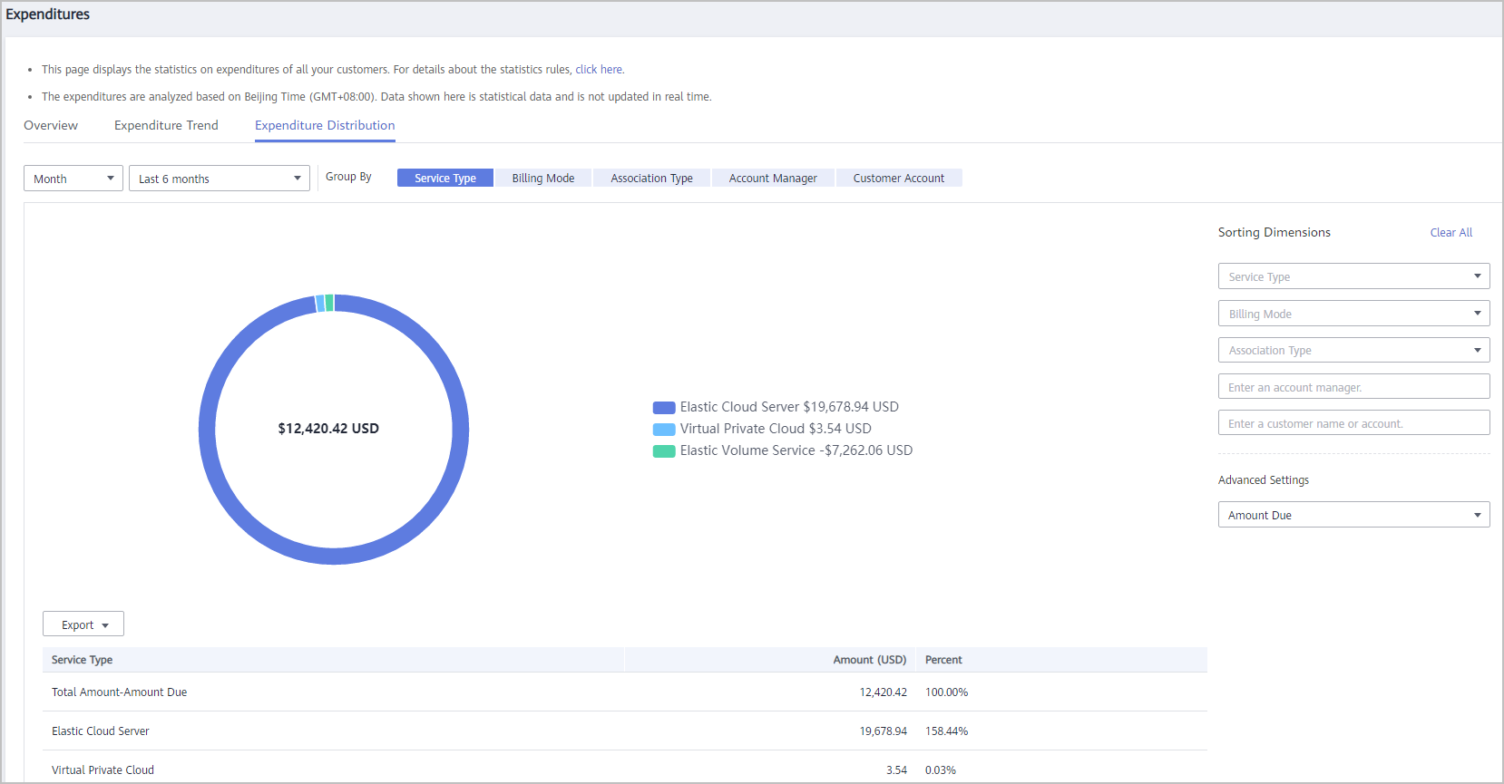Image resolution: width=1504 pixels, height=784 pixels.
Task: Open the Service Type sorting dropdown
Action: [1353, 276]
